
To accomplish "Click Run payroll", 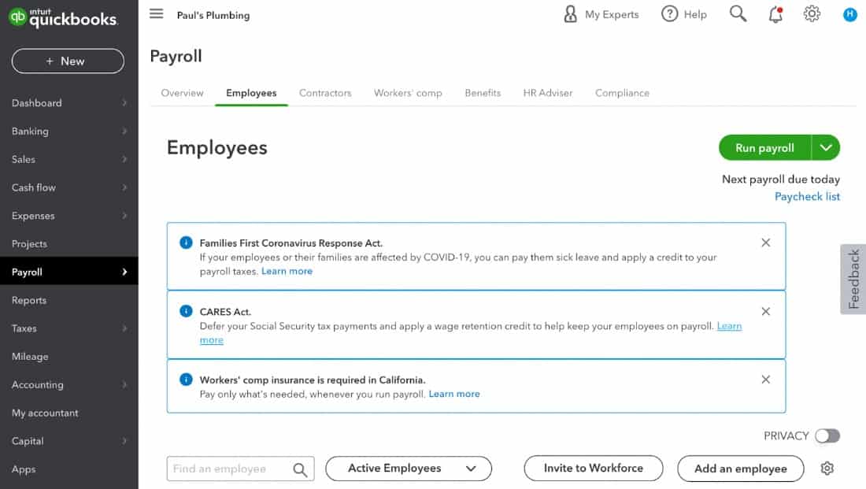I will (x=765, y=148).
